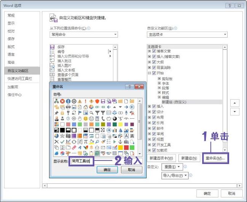
Task: Pick the anchor symbol
Action: tap(120, 142)
